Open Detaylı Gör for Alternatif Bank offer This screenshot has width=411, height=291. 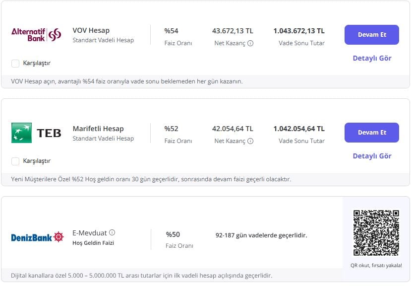[x=372, y=58]
